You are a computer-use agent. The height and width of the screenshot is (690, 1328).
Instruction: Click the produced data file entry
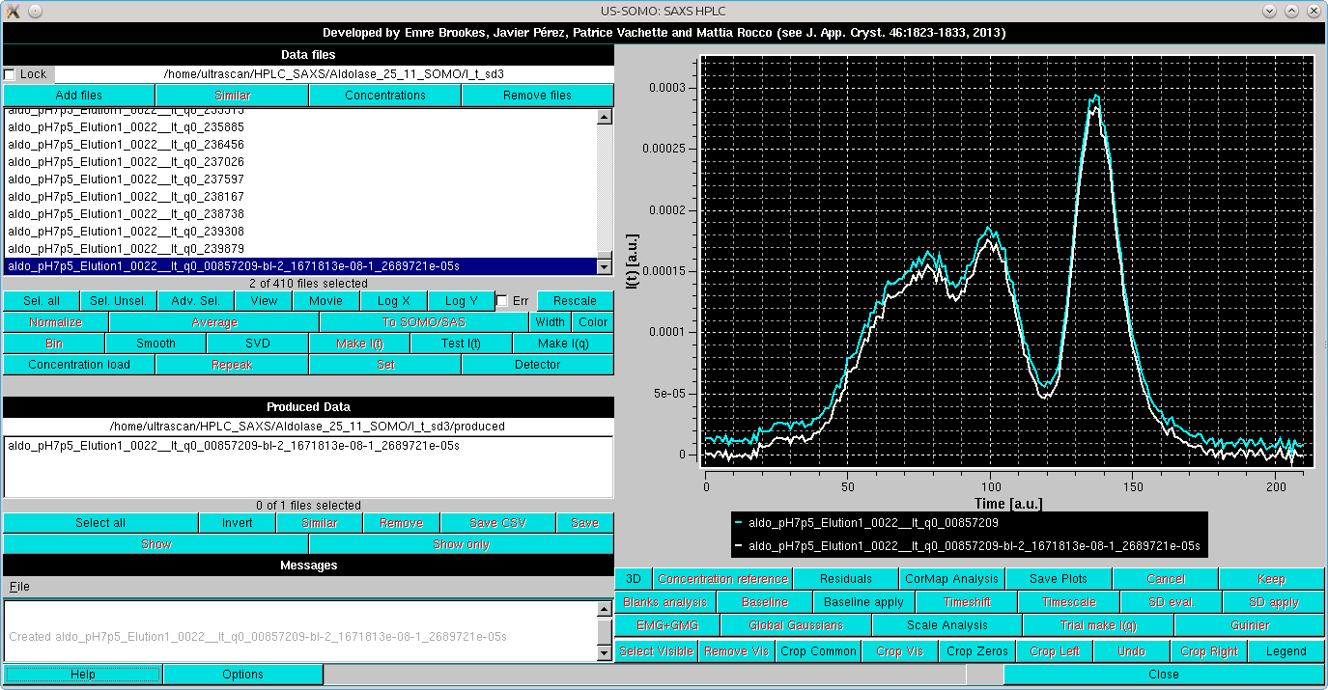point(232,446)
